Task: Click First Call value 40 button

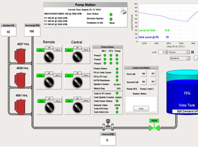Action: [x=143, y=73]
